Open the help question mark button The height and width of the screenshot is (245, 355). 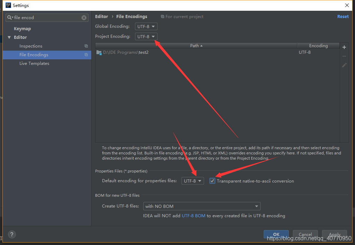pos(12,234)
